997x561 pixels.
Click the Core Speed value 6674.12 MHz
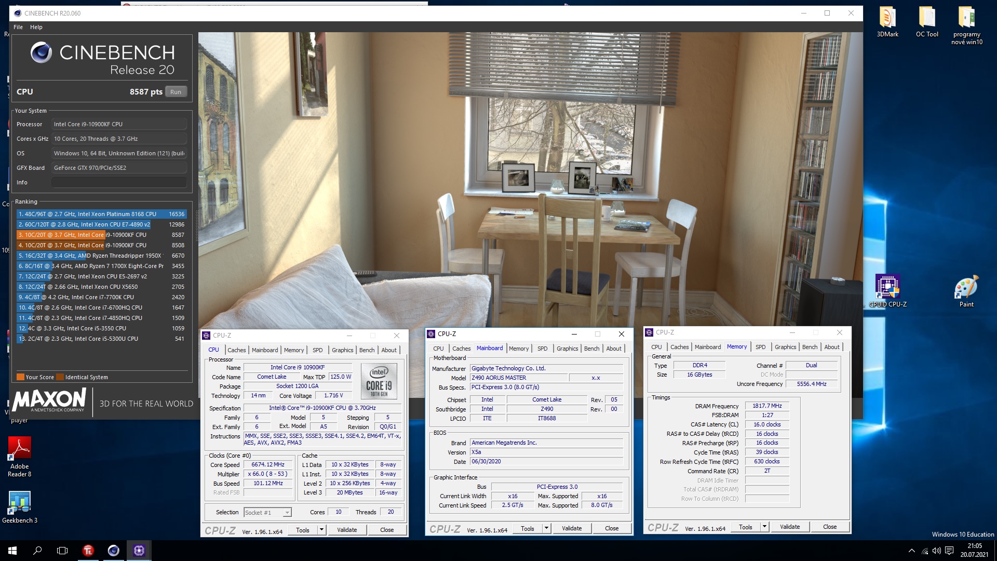268,465
